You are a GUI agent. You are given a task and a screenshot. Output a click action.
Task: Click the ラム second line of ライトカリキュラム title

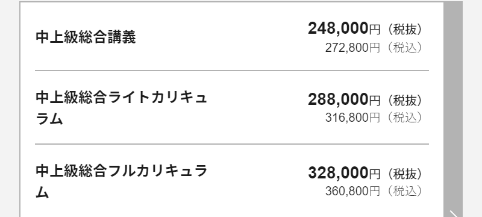49,119
